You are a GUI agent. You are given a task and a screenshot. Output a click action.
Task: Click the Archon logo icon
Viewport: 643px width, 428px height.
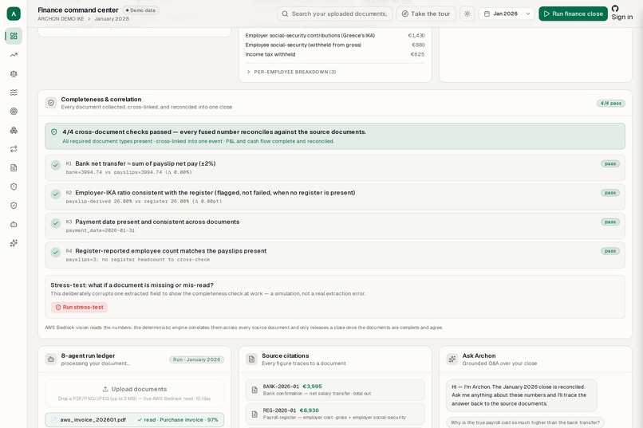click(x=14, y=14)
